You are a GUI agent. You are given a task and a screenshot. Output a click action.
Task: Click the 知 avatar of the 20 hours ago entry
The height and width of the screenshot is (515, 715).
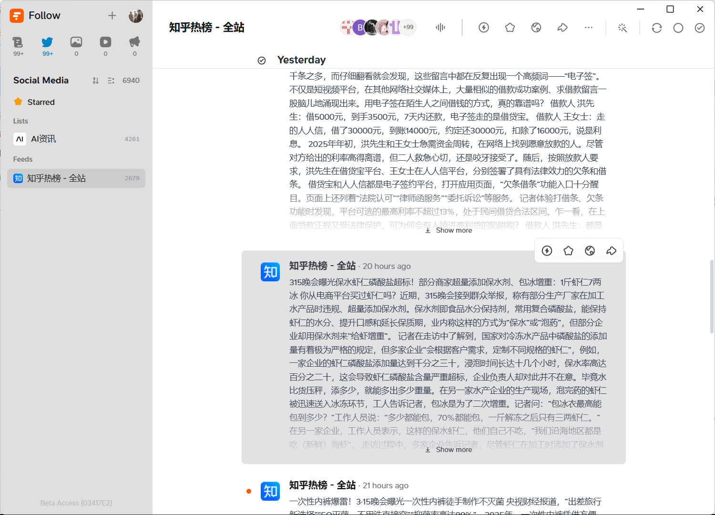pos(270,272)
